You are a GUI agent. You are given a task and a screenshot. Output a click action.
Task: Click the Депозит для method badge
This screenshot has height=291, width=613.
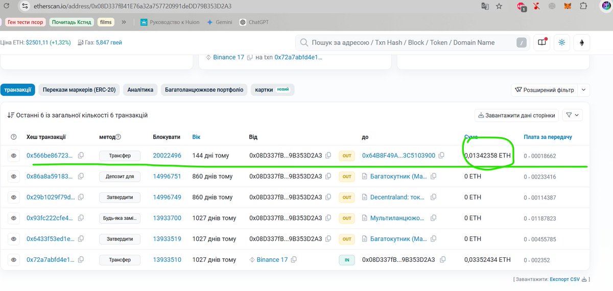tap(120, 176)
